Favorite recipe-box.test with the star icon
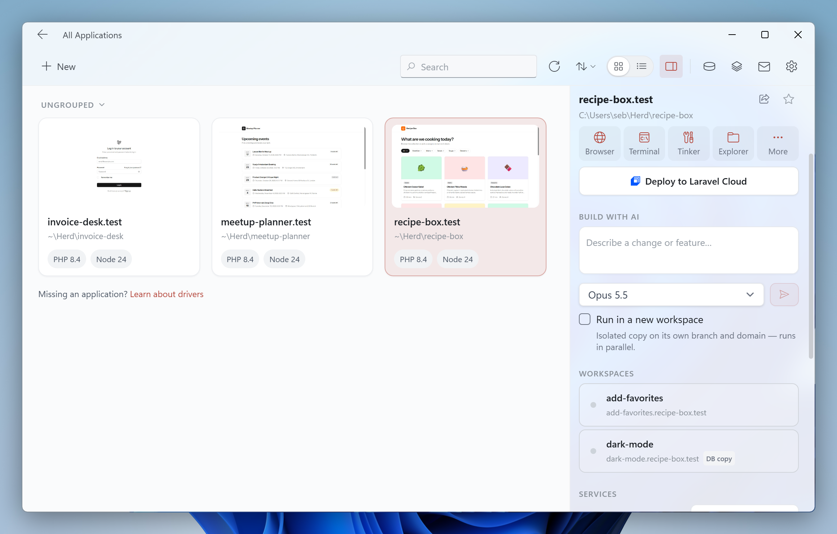 (789, 99)
